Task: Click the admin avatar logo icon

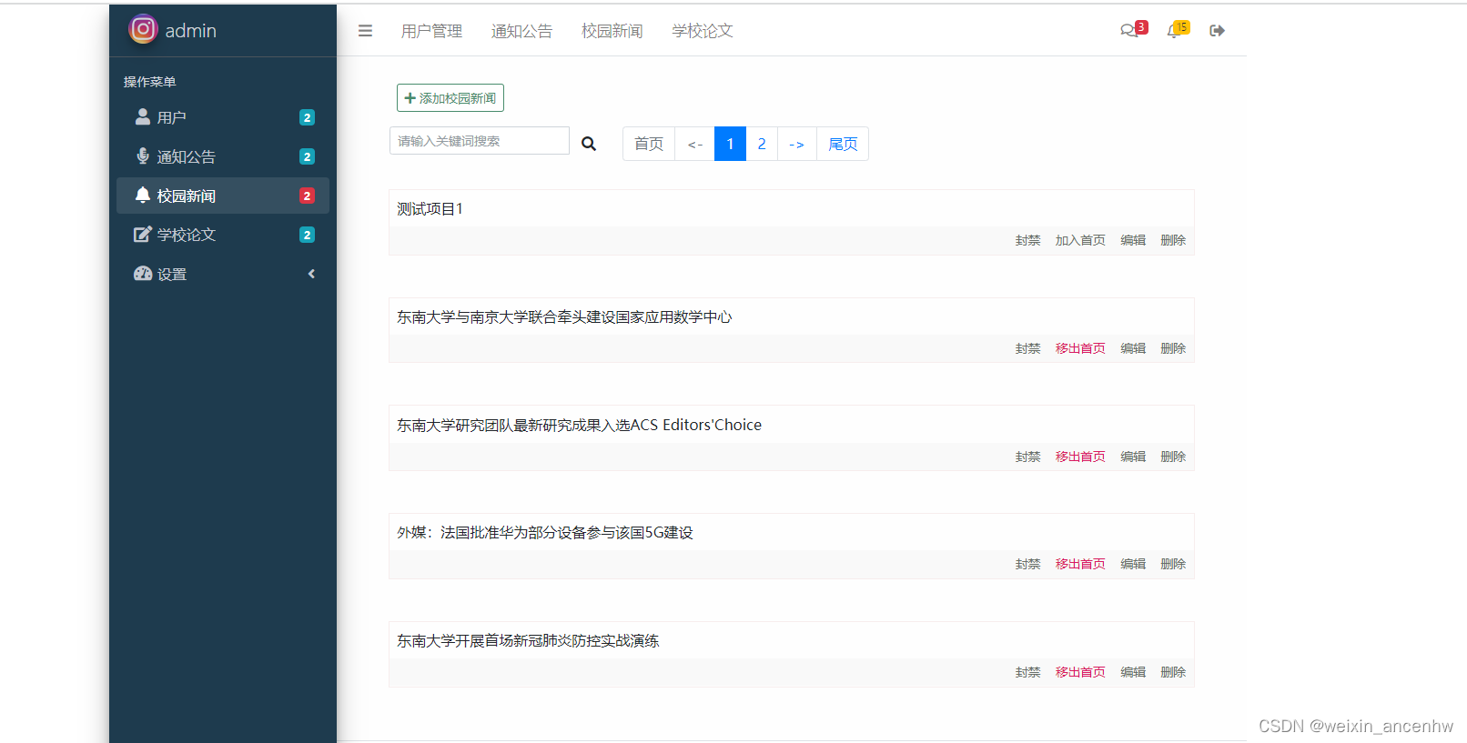Action: point(143,29)
